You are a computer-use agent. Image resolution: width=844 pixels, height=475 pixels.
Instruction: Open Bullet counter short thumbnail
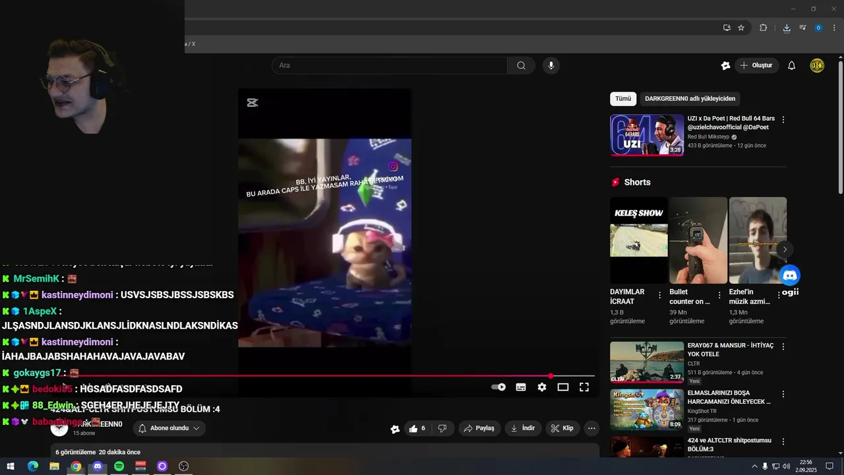[x=698, y=240]
